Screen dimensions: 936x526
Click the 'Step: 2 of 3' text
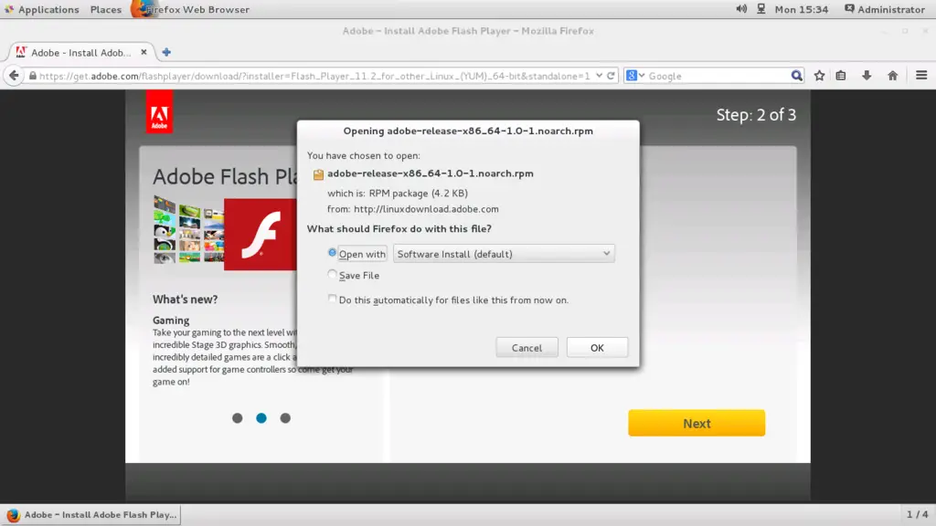(x=756, y=114)
